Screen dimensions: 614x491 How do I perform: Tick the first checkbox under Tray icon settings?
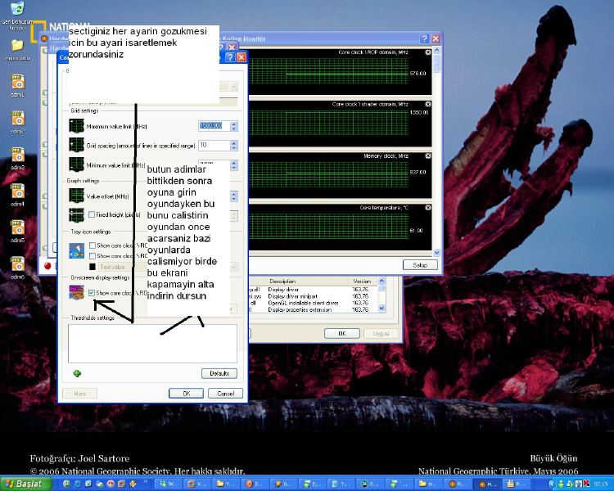(93, 245)
